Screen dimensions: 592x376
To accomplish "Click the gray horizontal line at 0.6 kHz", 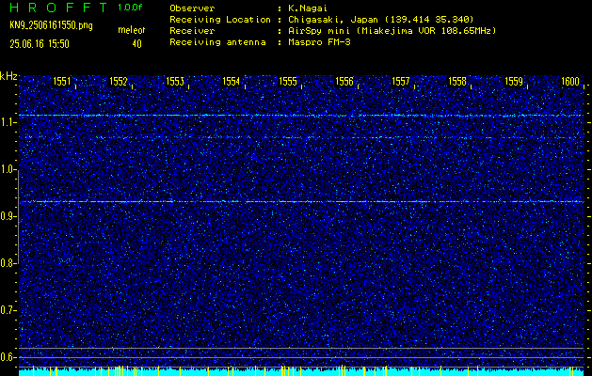I will click(301, 357).
